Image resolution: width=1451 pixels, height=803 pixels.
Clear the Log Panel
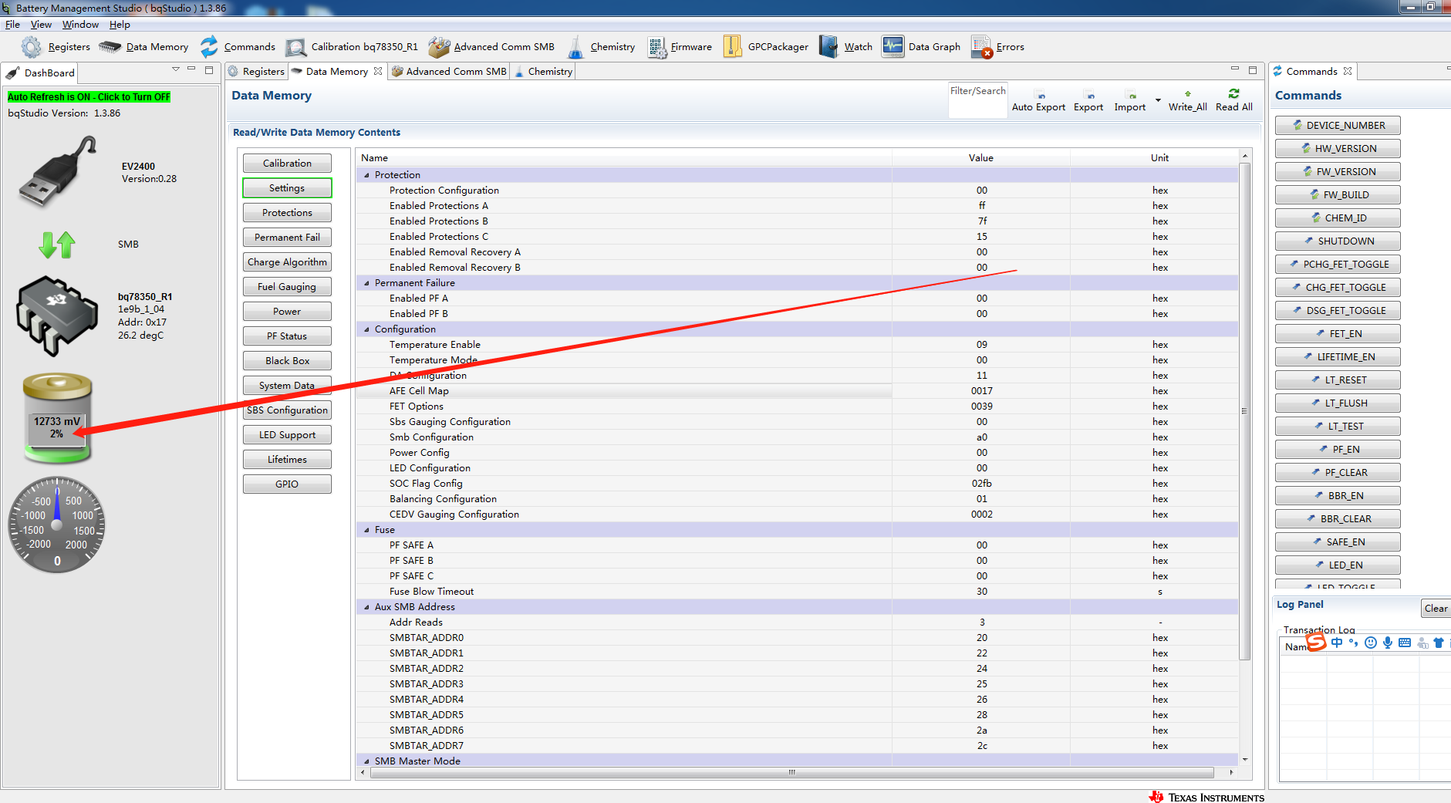coord(1436,609)
